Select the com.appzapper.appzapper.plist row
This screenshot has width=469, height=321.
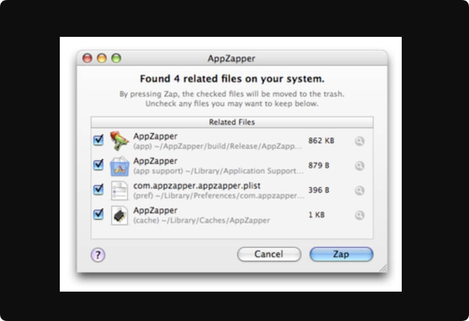(232, 190)
